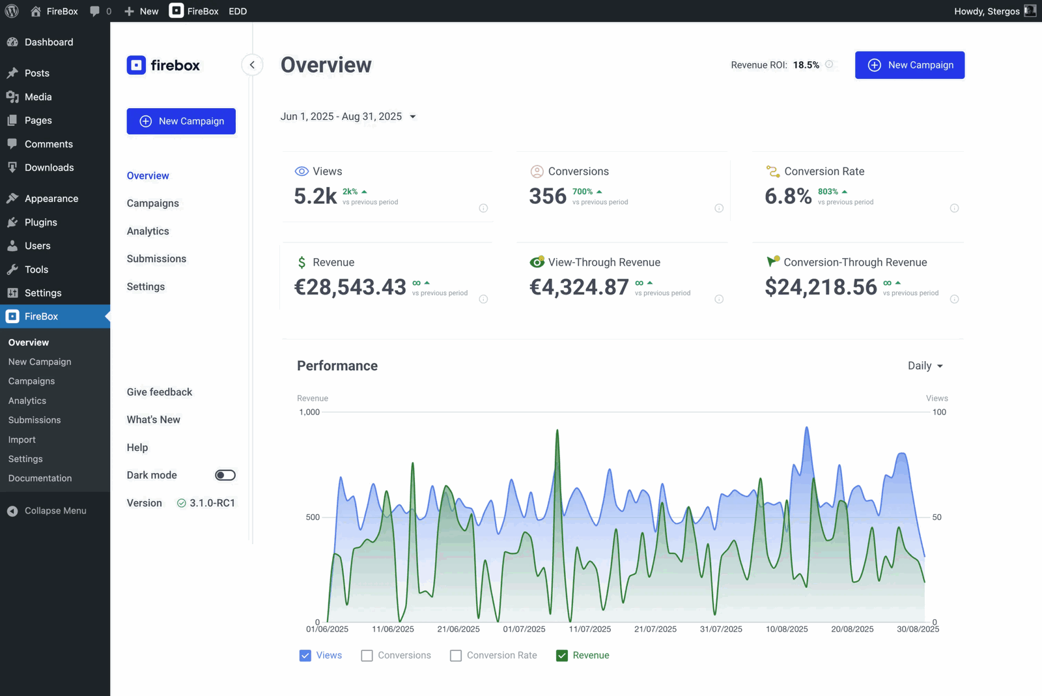The width and height of the screenshot is (1042, 696).
Task: Open the comments bubble icon in admin bar
Action: (95, 11)
